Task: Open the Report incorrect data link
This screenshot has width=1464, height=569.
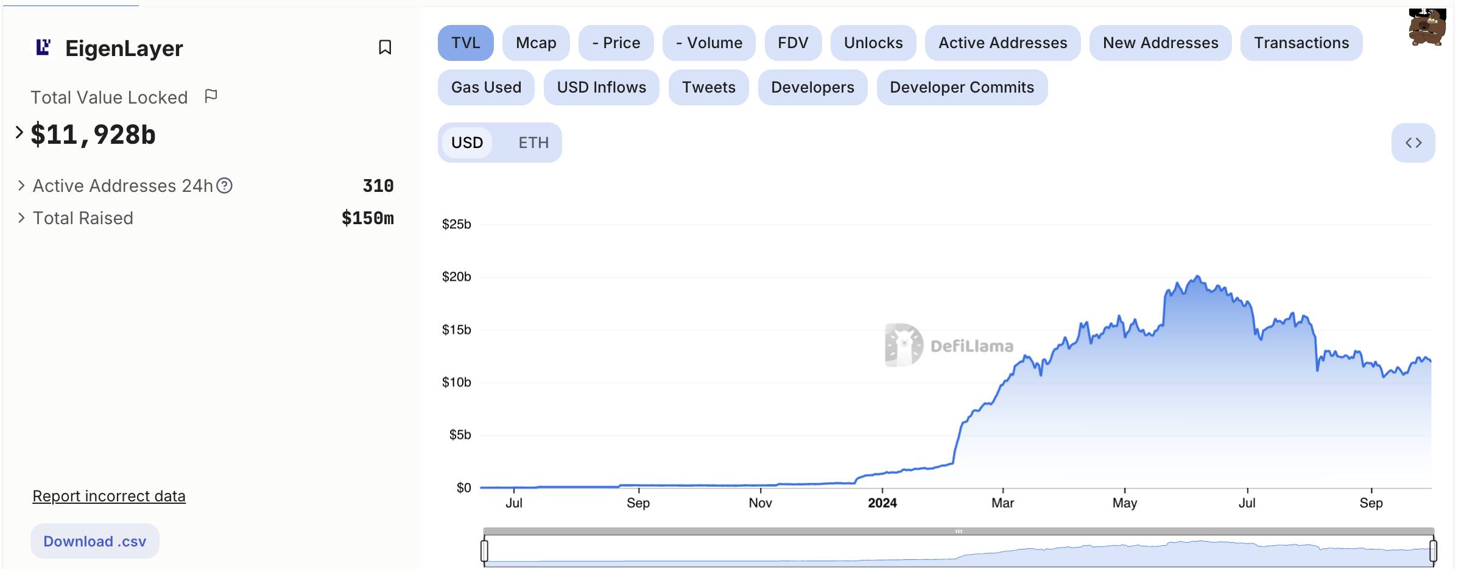Action: 109,496
